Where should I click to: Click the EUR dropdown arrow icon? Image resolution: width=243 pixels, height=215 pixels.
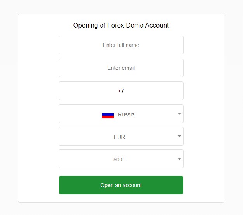pos(179,136)
